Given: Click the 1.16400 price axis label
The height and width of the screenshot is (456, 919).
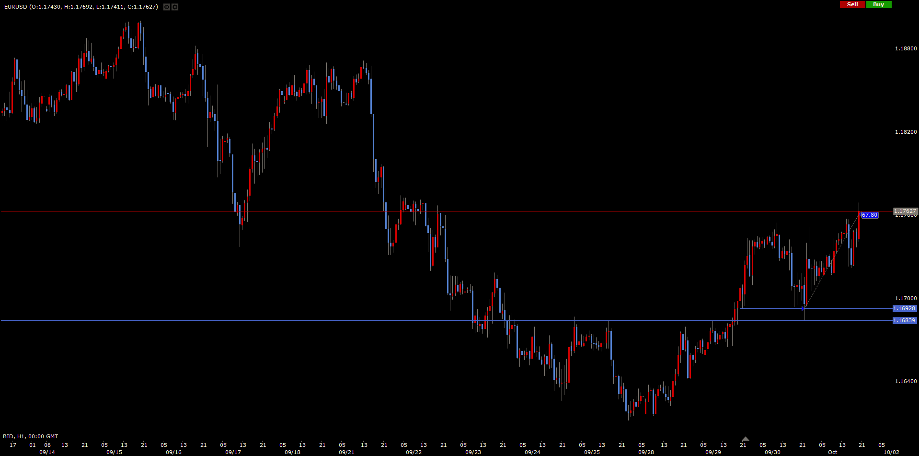Looking at the screenshot, I should tap(906, 381).
